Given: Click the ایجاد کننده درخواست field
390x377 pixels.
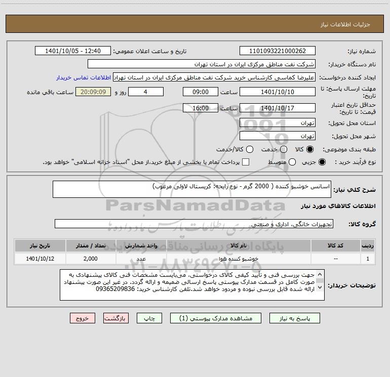Looking at the screenshot, I should [x=214, y=77].
